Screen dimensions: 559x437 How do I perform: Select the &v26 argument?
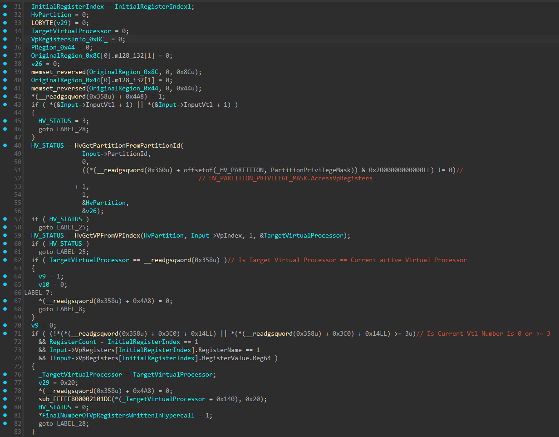pos(89,211)
